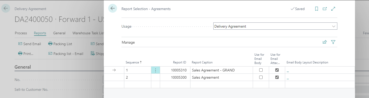The image size is (369, 98).
Task: Click Packing List printer action
Action: click(60, 44)
